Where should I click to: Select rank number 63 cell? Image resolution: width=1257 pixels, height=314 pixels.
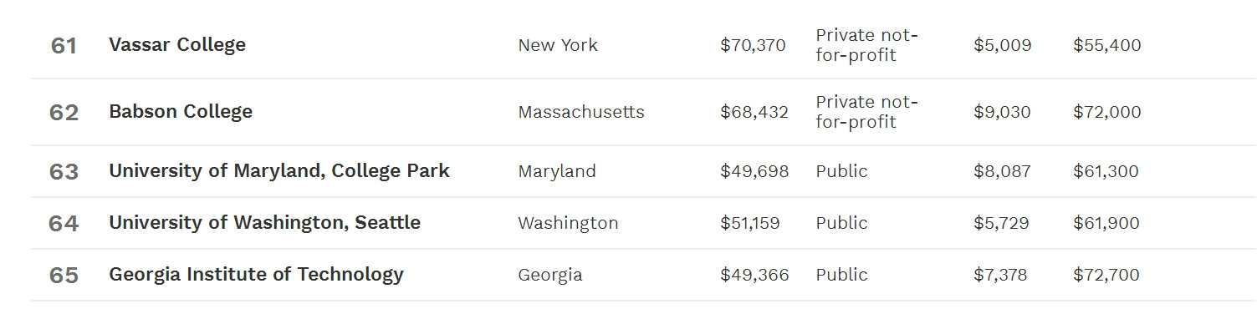[64, 171]
